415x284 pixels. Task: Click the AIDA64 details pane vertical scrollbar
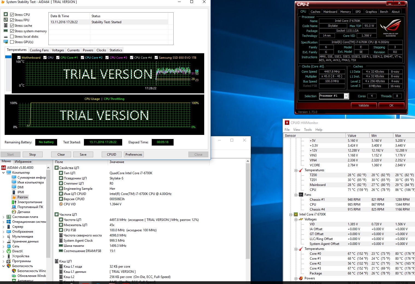(248, 212)
